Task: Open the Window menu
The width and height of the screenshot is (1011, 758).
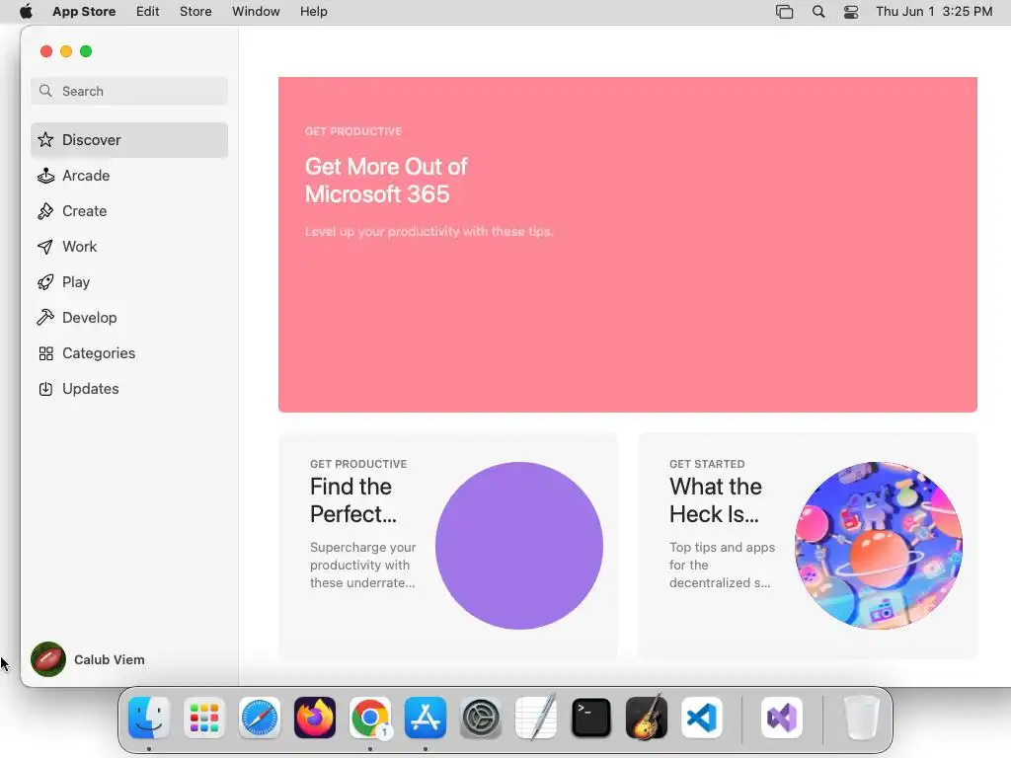Action: [256, 12]
